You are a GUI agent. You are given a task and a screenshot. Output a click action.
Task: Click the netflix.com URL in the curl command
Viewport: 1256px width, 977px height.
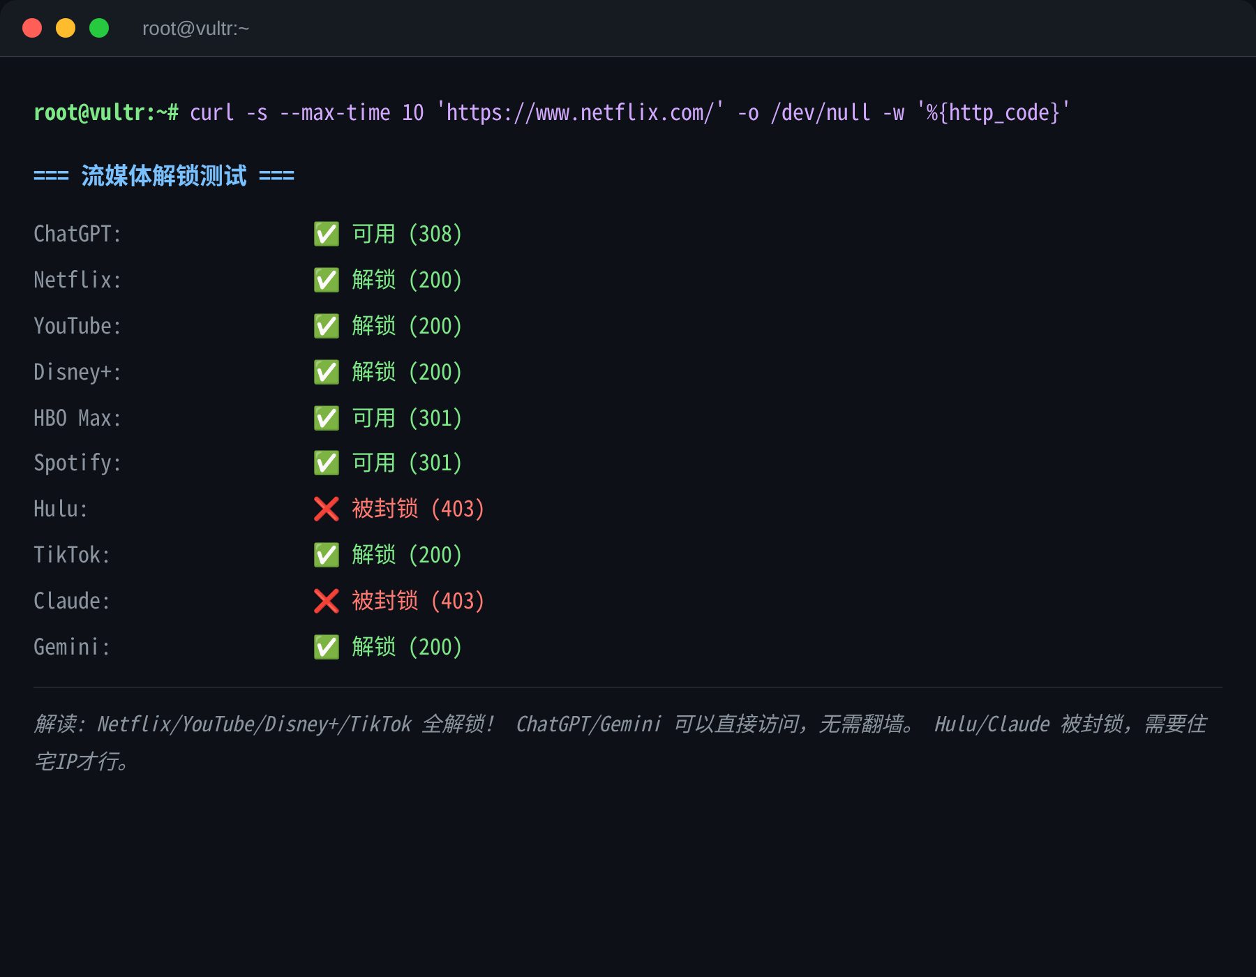(x=581, y=112)
